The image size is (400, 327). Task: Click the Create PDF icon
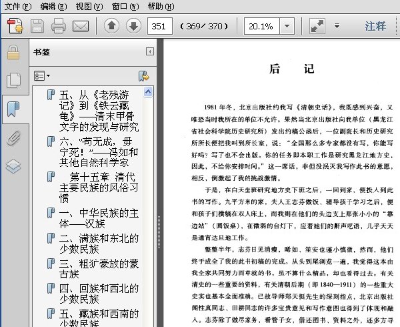coord(15,26)
